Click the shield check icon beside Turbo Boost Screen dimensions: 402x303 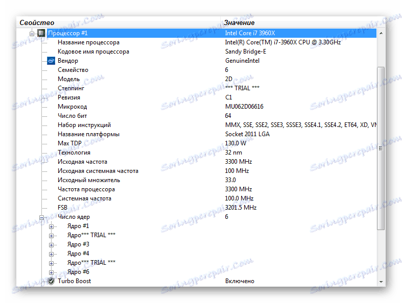[x=51, y=281]
